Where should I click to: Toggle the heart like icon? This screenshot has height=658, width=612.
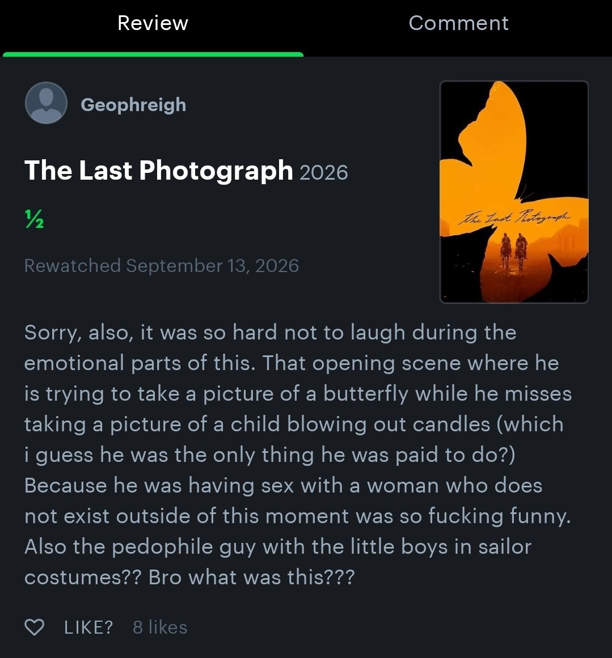[35, 627]
